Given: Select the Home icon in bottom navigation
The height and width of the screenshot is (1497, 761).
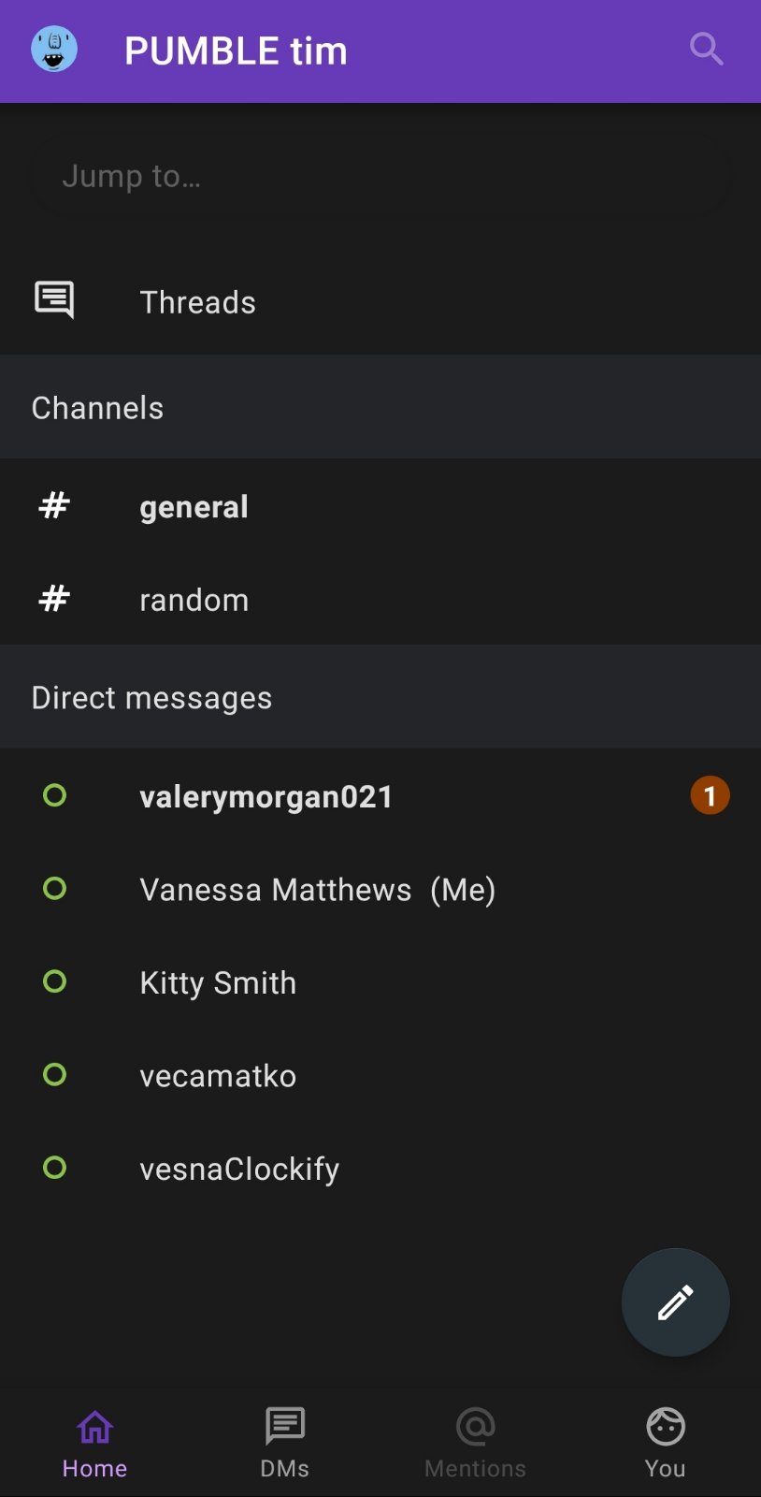Looking at the screenshot, I should click(x=93, y=1426).
